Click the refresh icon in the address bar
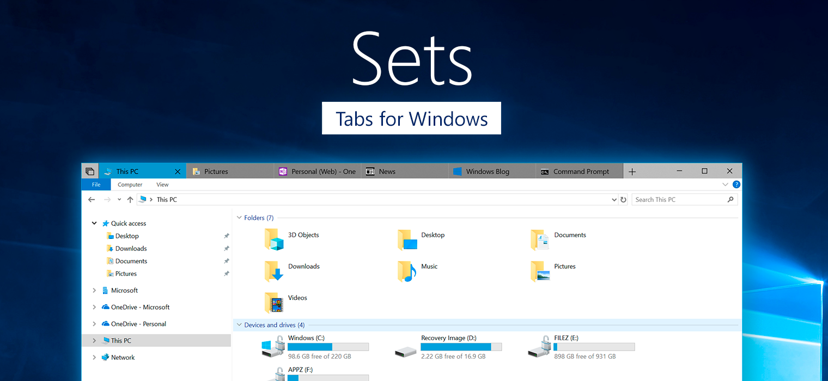Viewport: 828px width, 381px height. (x=623, y=199)
